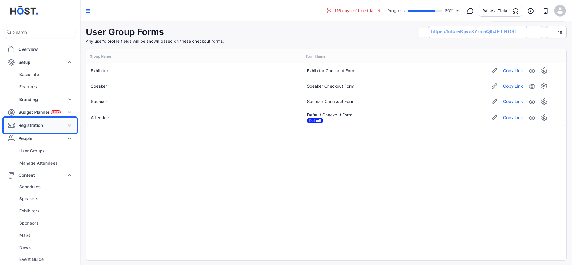Preview Default Checkout Form via eye icon

tap(532, 118)
